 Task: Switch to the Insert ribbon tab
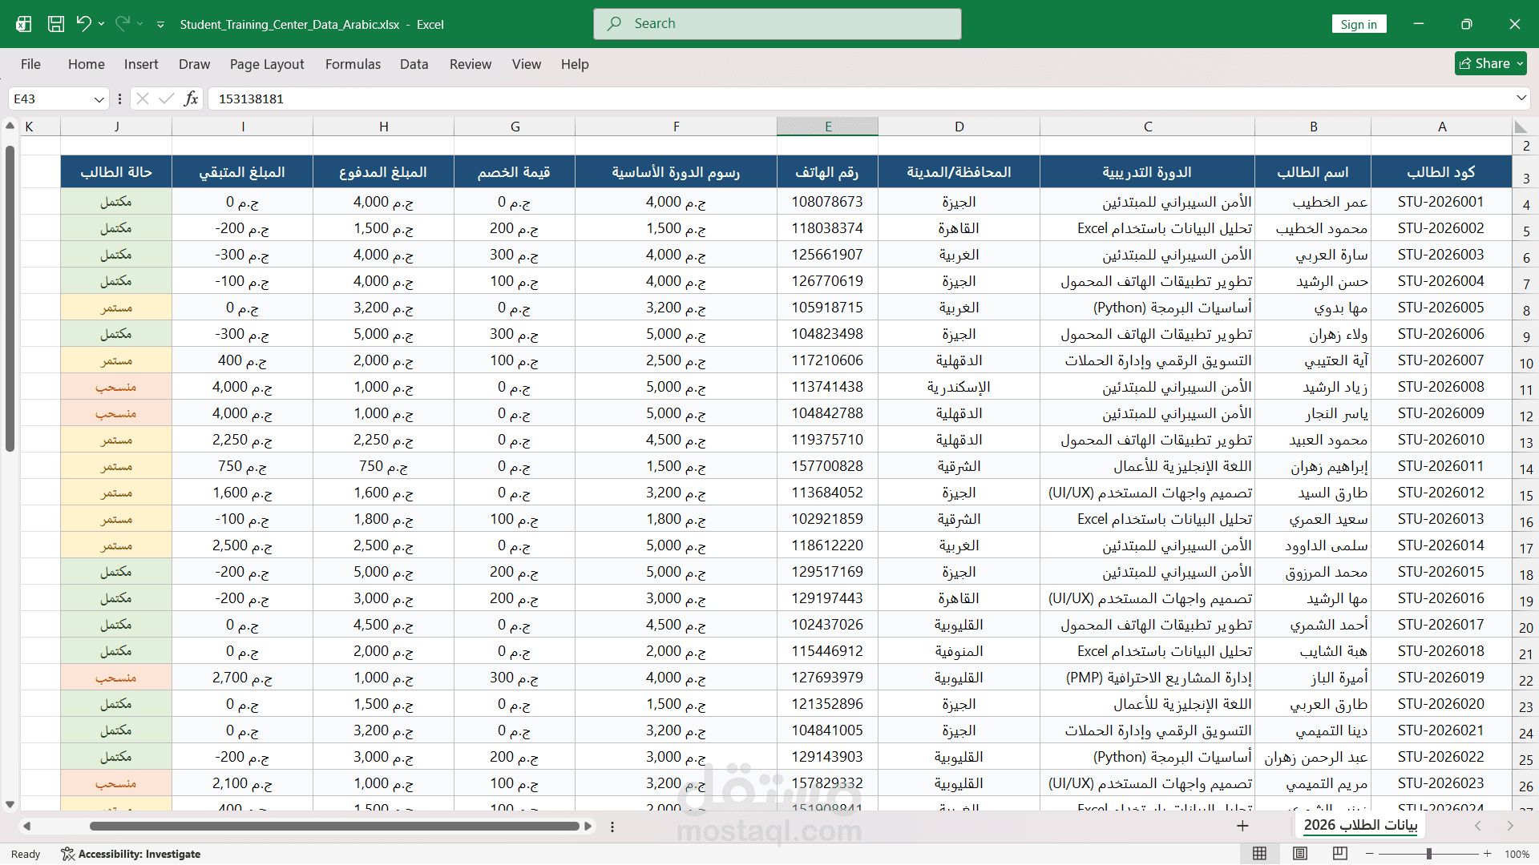[141, 64]
